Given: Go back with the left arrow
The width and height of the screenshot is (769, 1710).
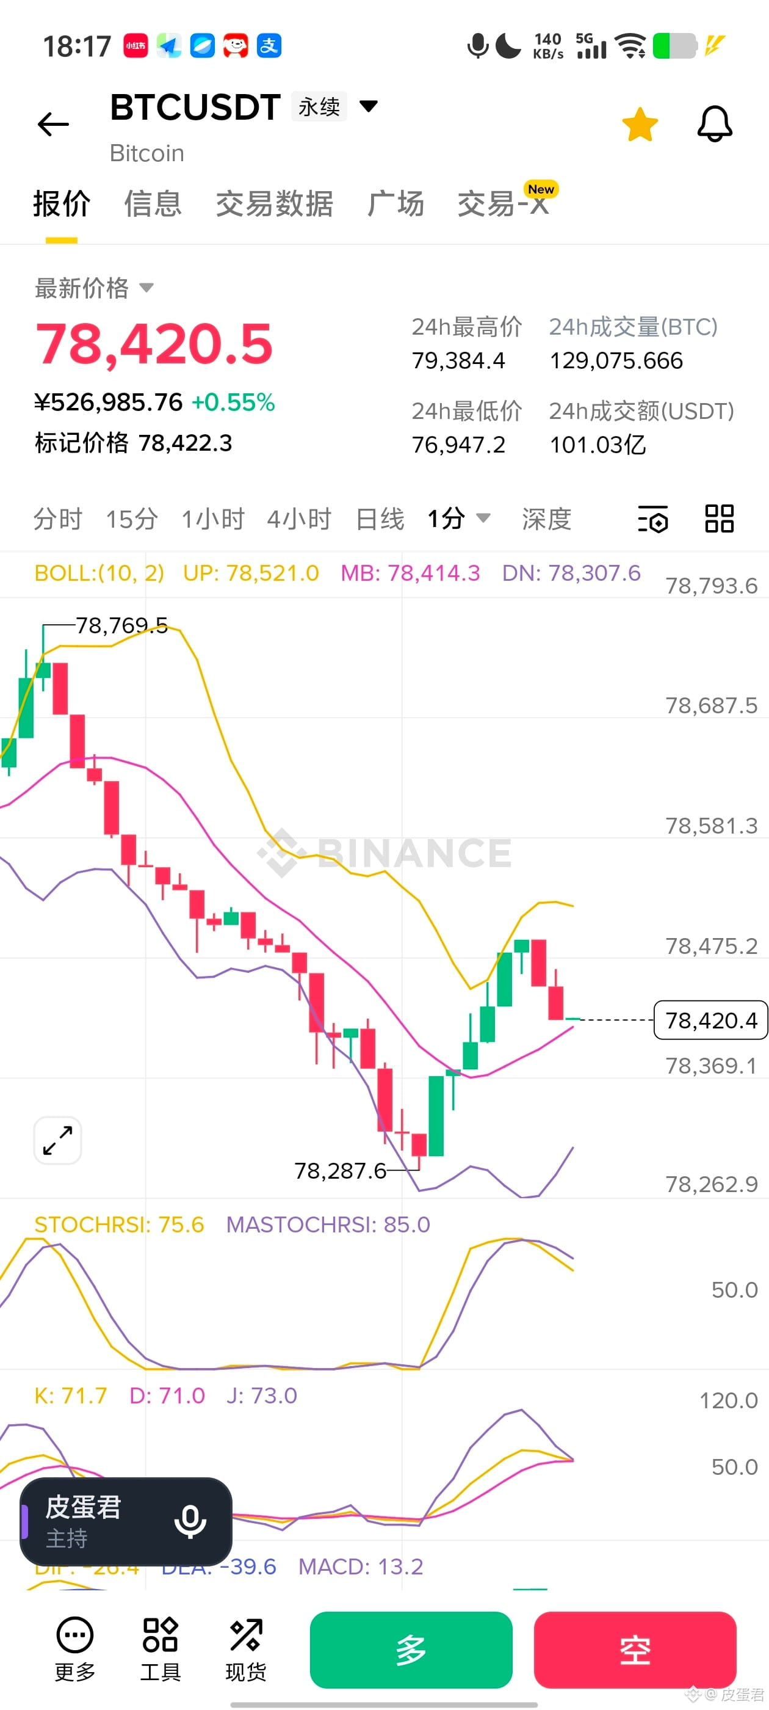Looking at the screenshot, I should pos(53,124).
